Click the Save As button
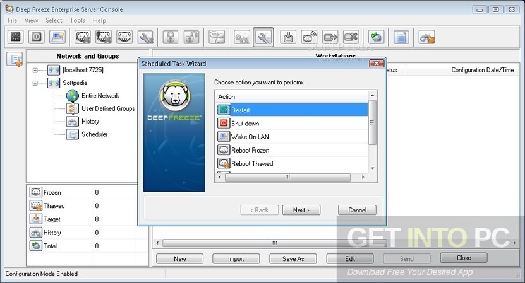 point(293,258)
